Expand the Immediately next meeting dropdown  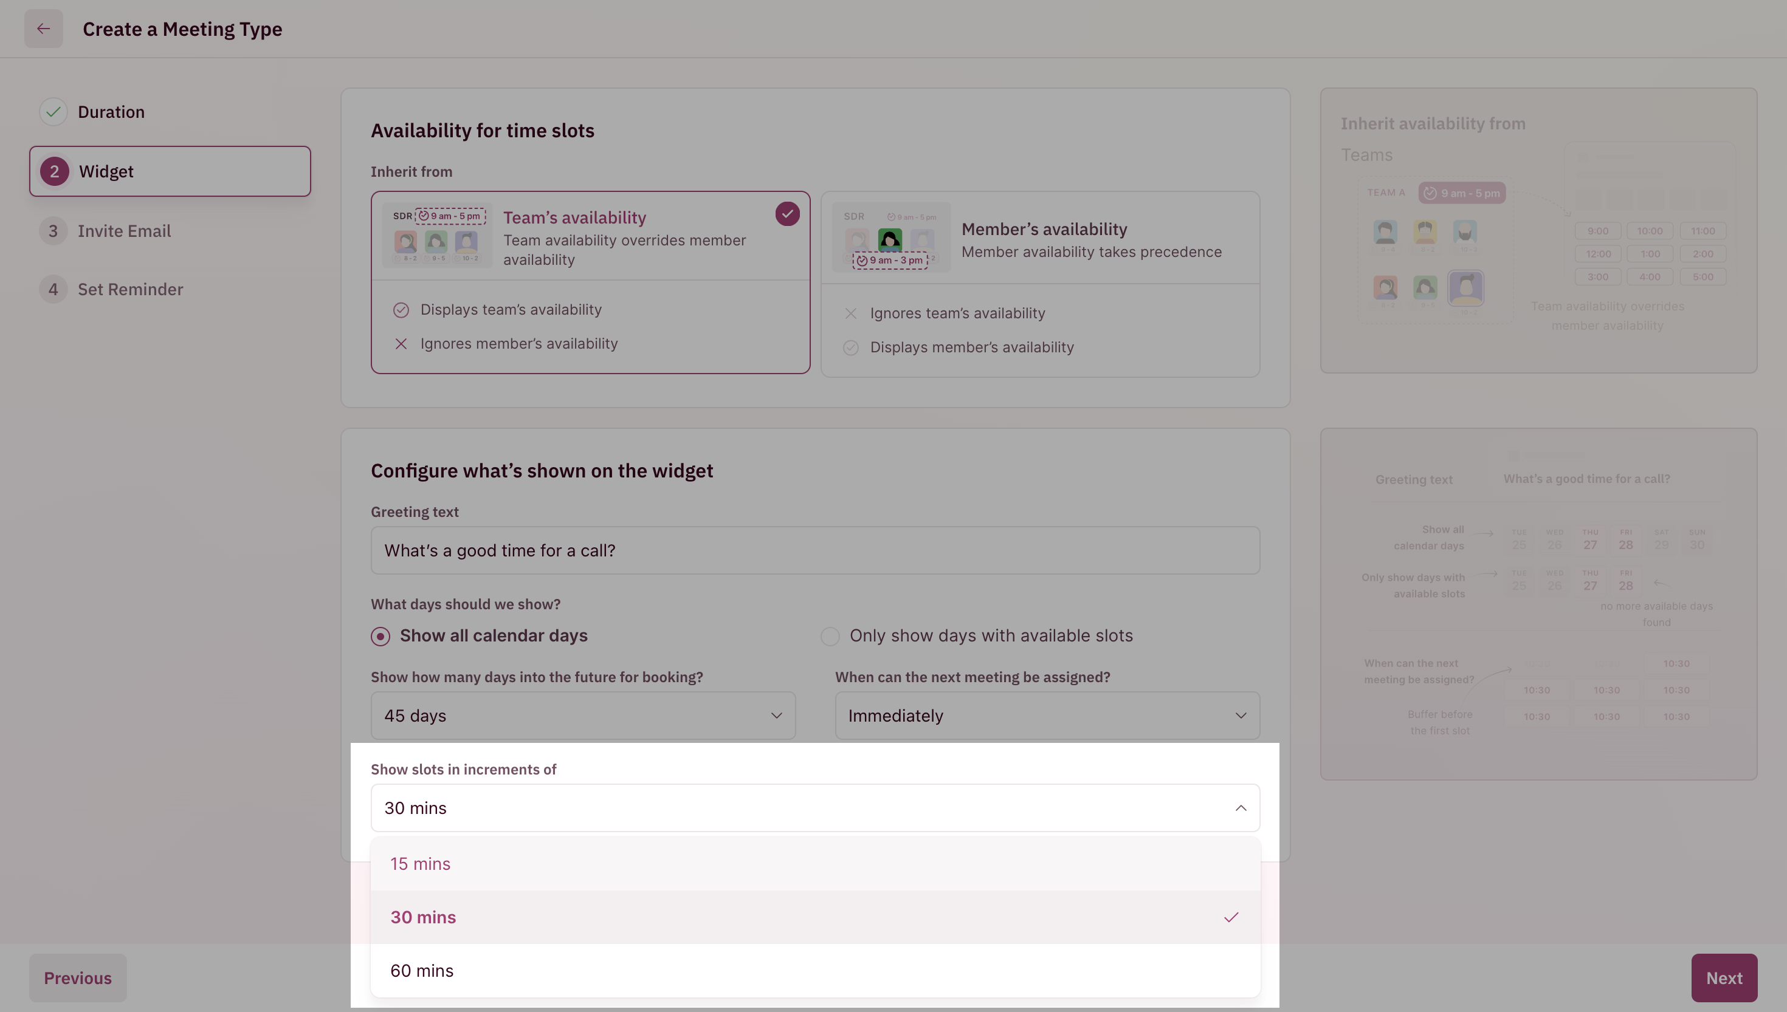1047,715
